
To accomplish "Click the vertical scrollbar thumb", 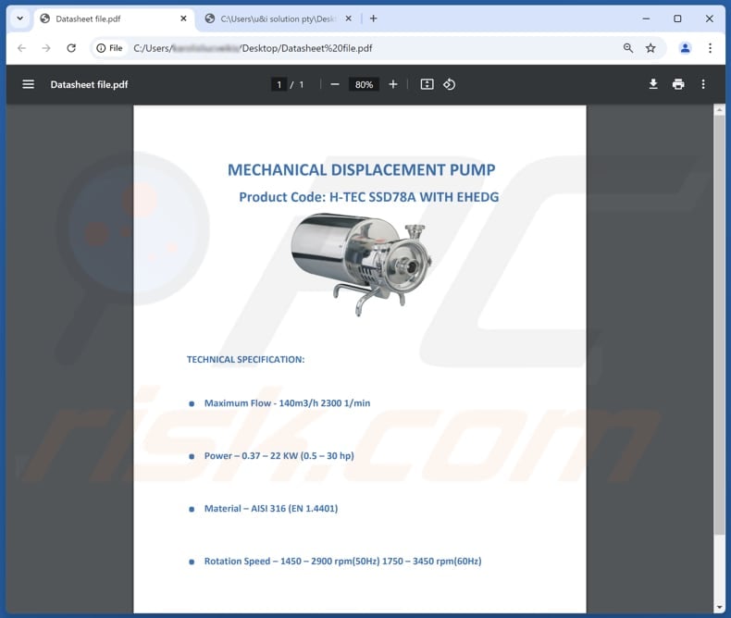I will 719,325.
